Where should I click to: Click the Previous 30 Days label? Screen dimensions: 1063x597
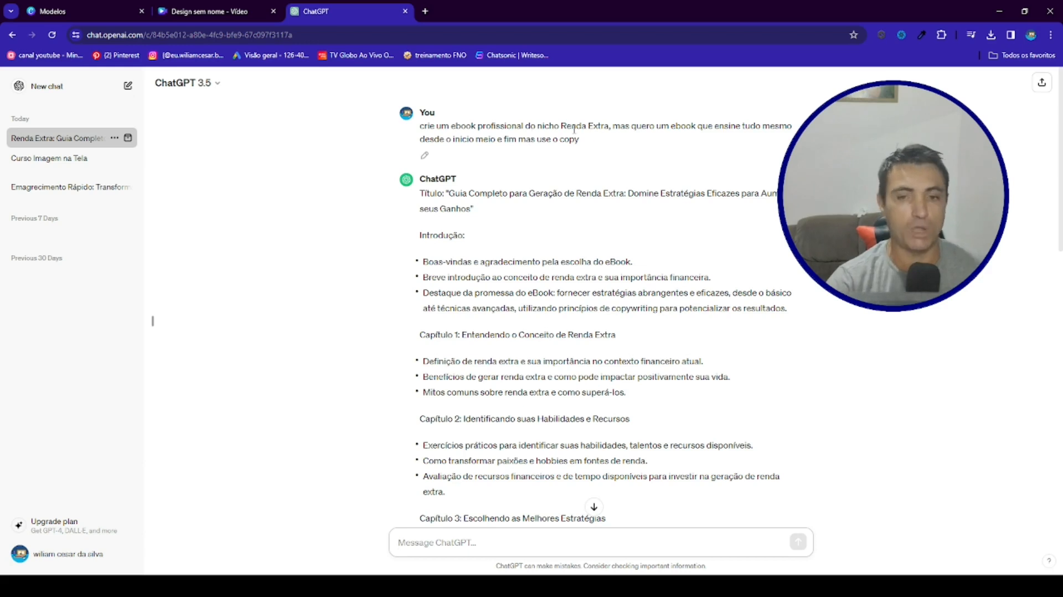[37, 258]
